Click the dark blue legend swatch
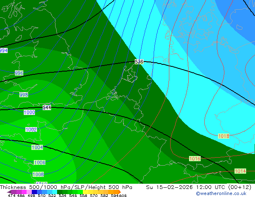The width and height of the screenshot is (255, 197). tap(34, 192)
